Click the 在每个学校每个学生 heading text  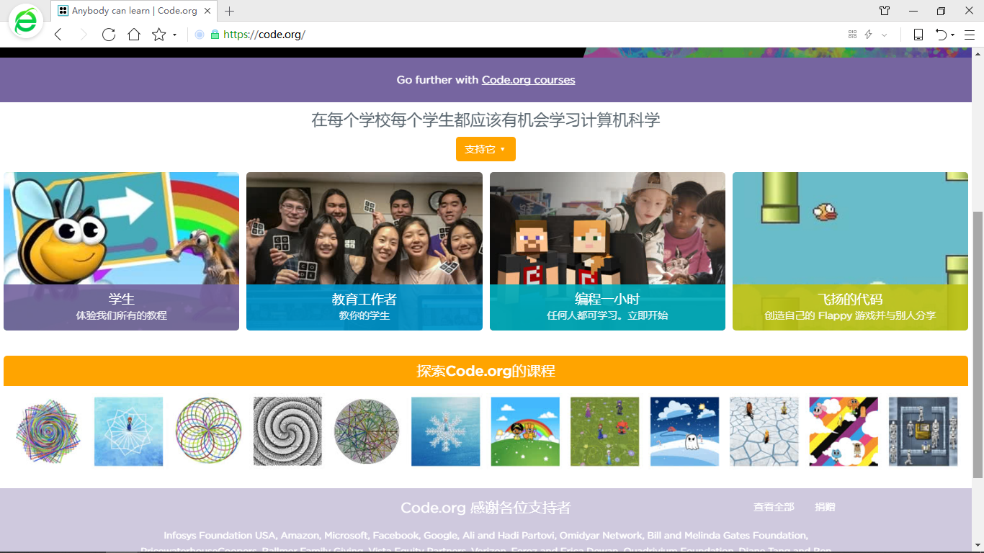coord(486,120)
